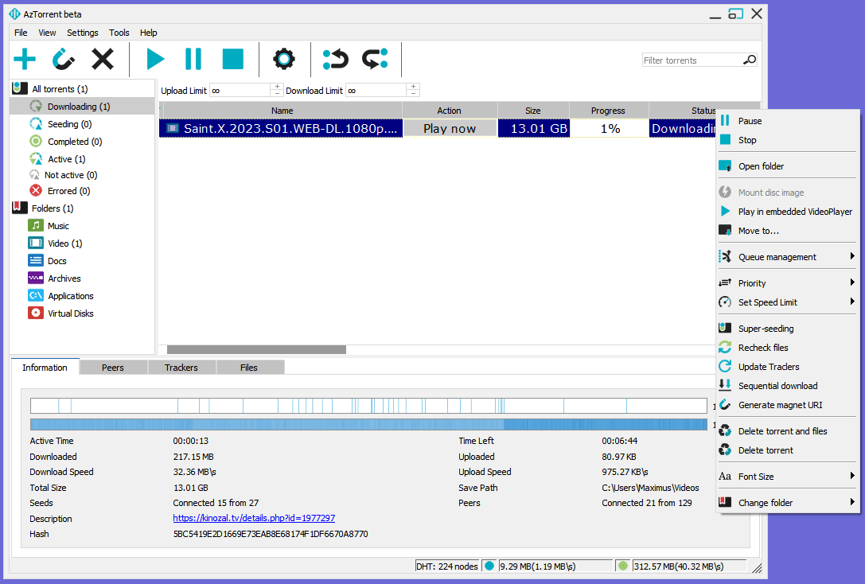
Task: Choose Open folder in context menu
Action: tap(788, 166)
